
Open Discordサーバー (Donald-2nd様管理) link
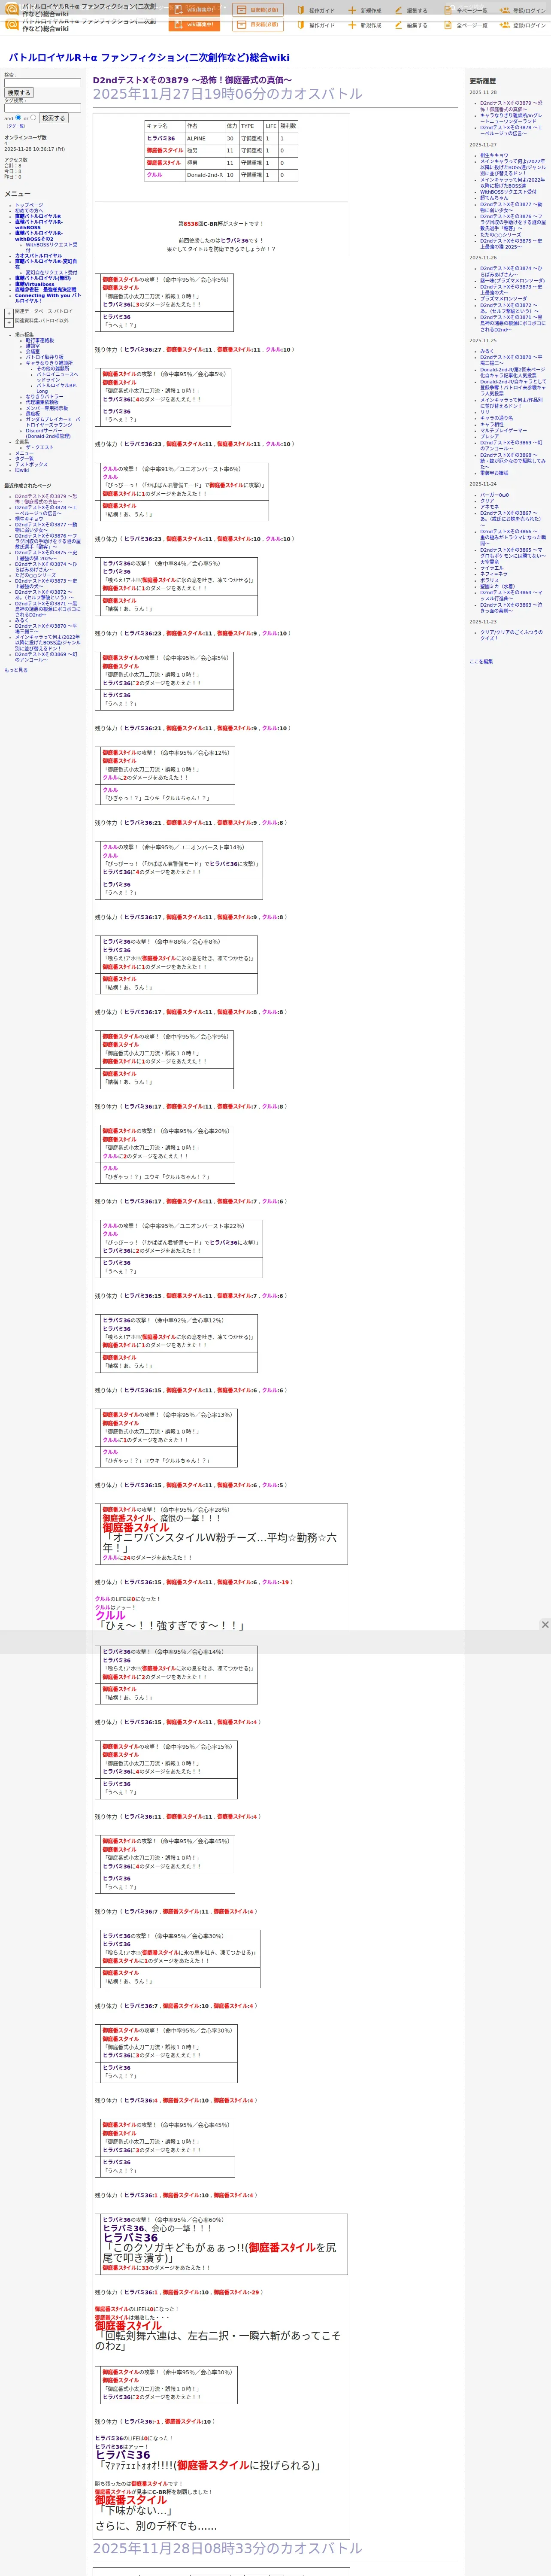(x=48, y=434)
